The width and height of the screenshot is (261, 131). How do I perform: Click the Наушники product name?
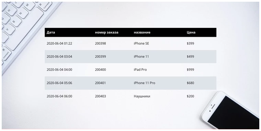click(142, 96)
